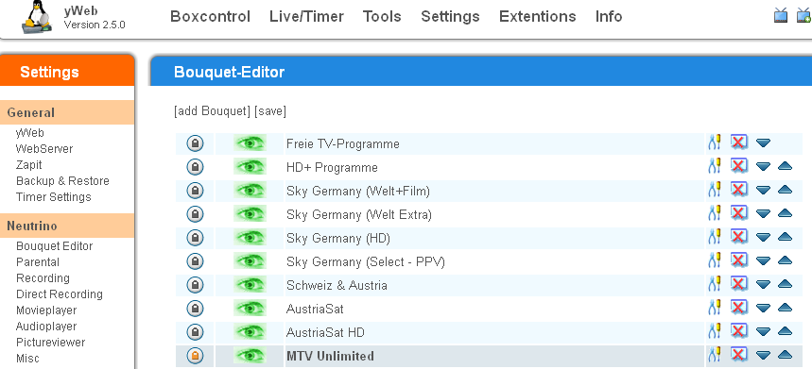
Task: Open Bouquet Editor in the sidebar
Action: coord(55,246)
